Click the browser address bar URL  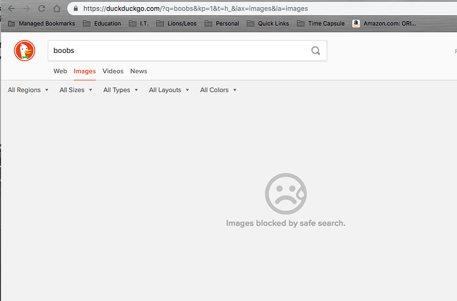pyautogui.click(x=199, y=9)
